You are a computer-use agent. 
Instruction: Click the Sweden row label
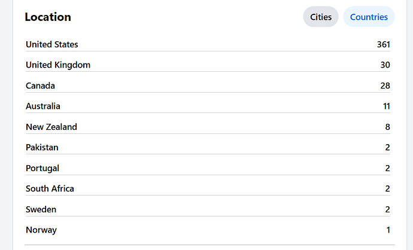[x=41, y=209]
